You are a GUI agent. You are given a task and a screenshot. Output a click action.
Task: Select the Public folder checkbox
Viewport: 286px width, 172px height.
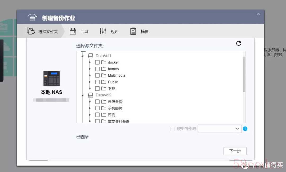tap(97, 82)
